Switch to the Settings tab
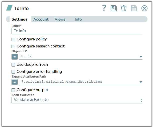Screen dimensions: 153x127 pyautogui.click(x=19, y=19)
